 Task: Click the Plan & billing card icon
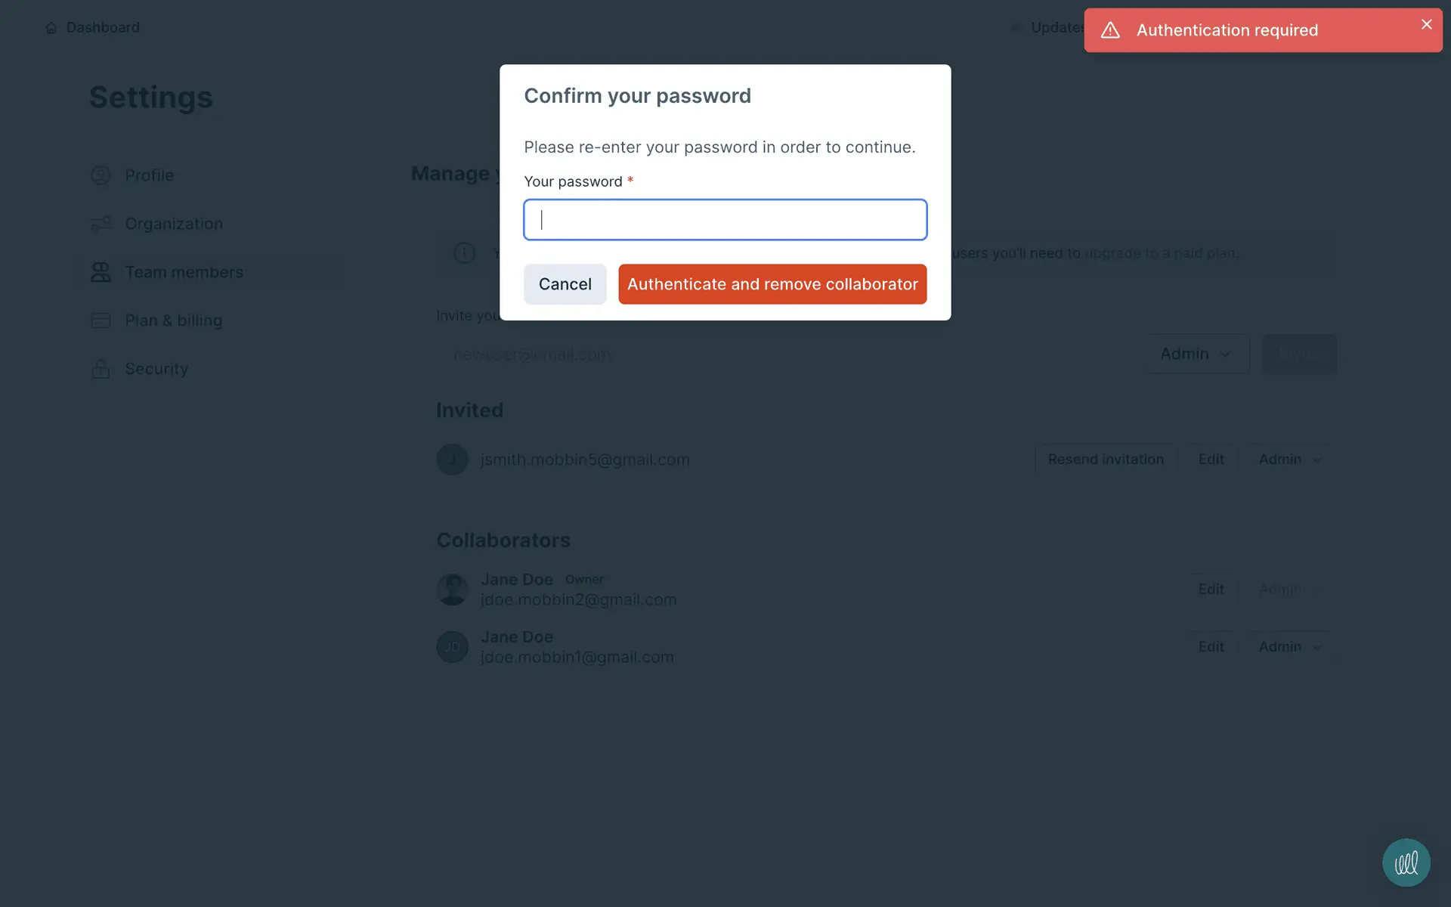(101, 320)
